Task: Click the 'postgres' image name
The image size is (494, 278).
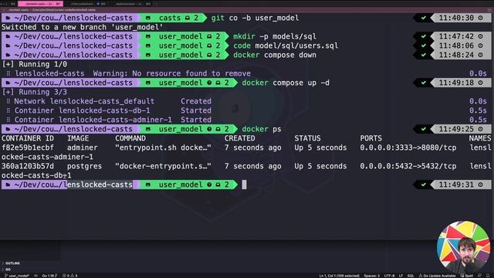Action: [x=84, y=167]
